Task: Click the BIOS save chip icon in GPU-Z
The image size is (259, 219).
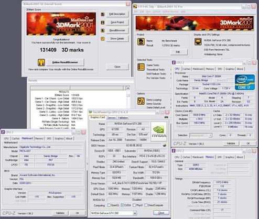Action: tap(165, 145)
